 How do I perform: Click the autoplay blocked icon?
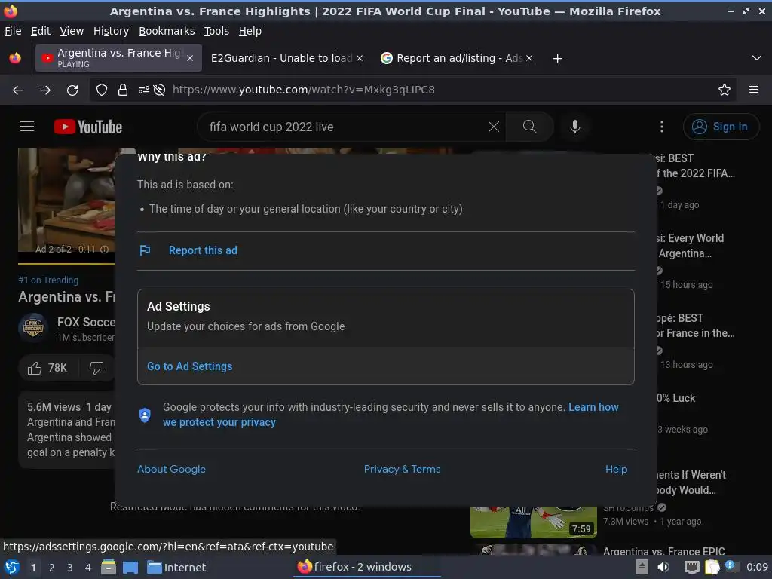tap(159, 90)
